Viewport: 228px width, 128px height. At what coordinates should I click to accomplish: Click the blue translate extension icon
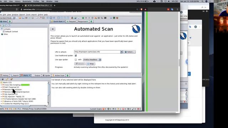click(172, 9)
